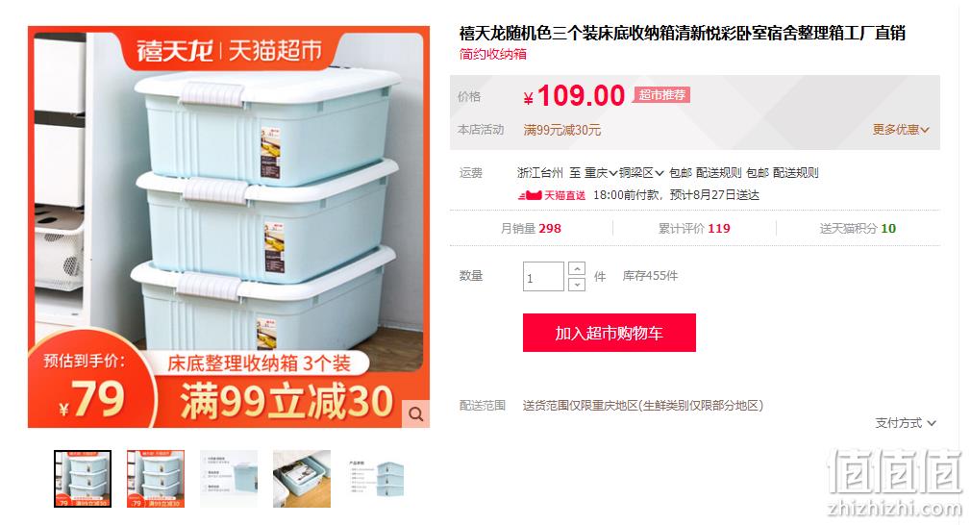This screenshot has width=971, height=525.
Task: Select the second product thumbnail
Action: pyautogui.click(x=156, y=479)
